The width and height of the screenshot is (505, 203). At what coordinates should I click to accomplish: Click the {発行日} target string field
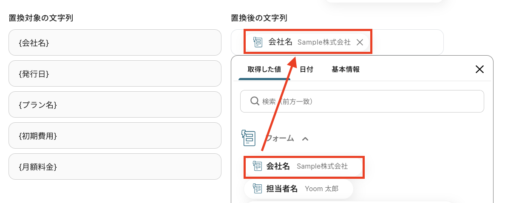115,73
